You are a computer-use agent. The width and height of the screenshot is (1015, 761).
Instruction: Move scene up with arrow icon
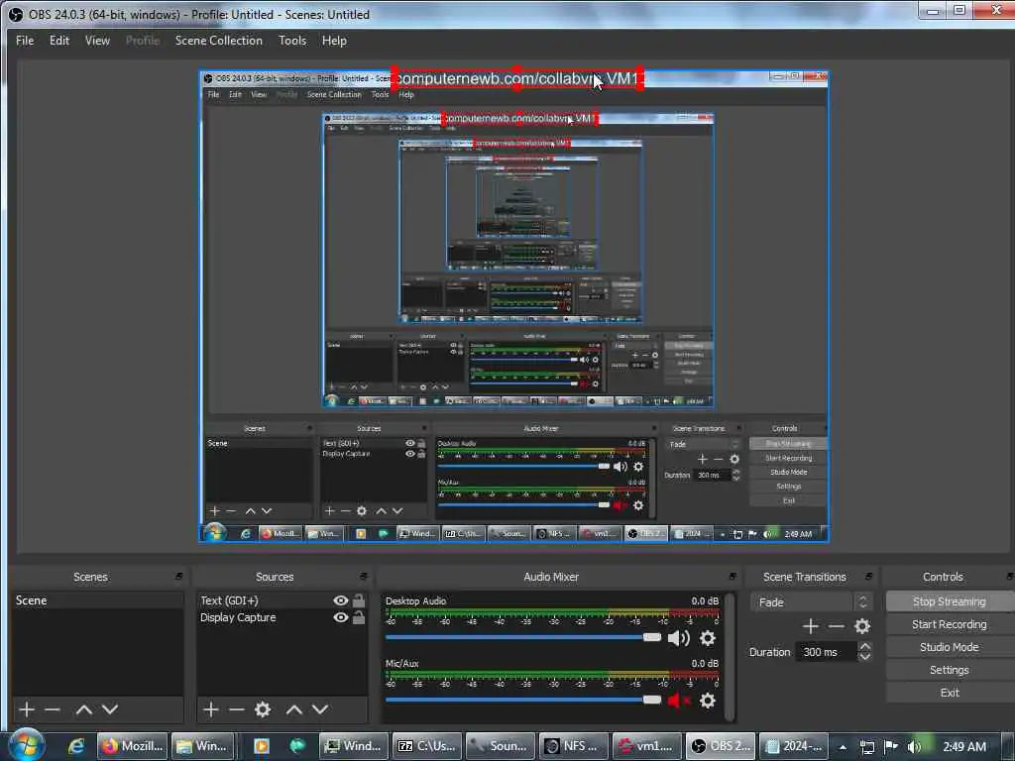coord(83,709)
